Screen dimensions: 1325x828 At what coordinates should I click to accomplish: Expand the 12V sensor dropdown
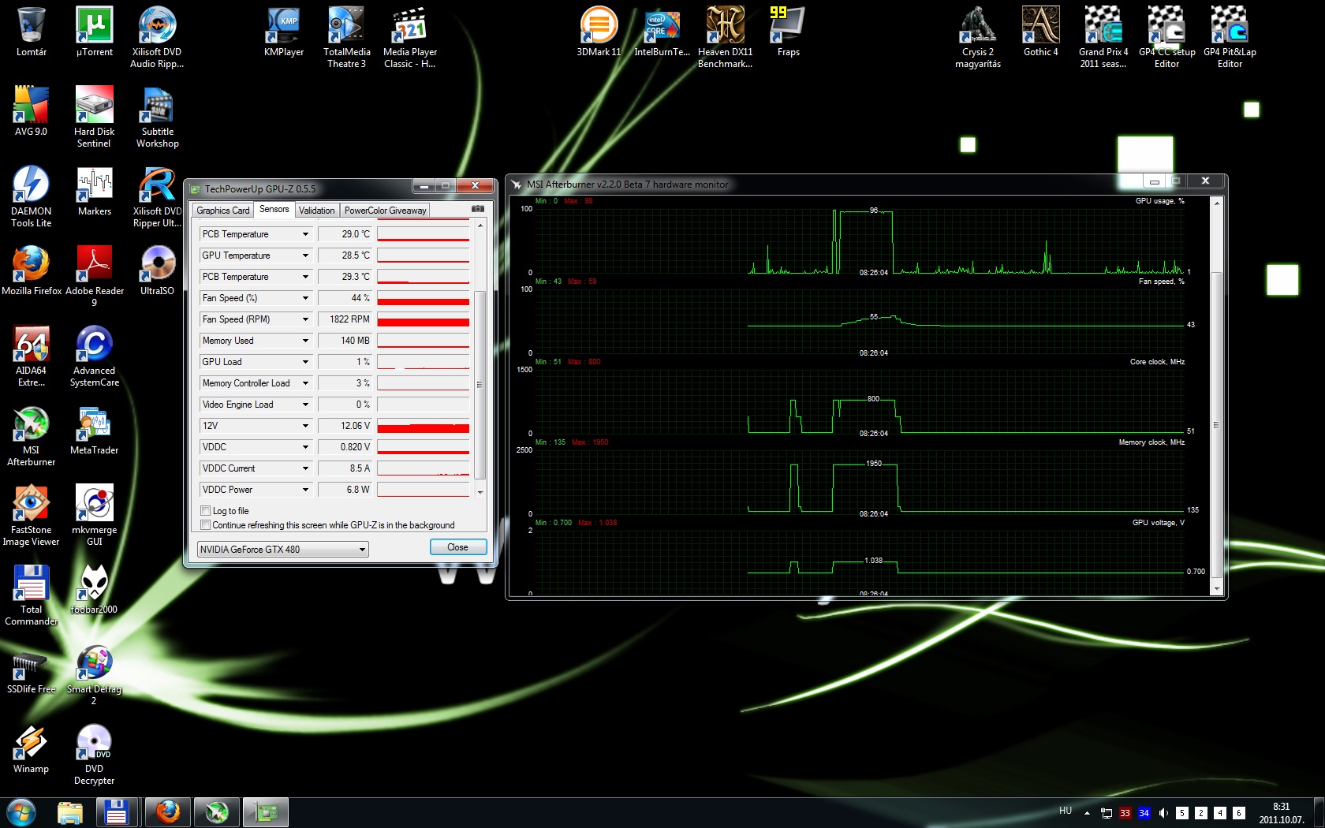click(306, 426)
